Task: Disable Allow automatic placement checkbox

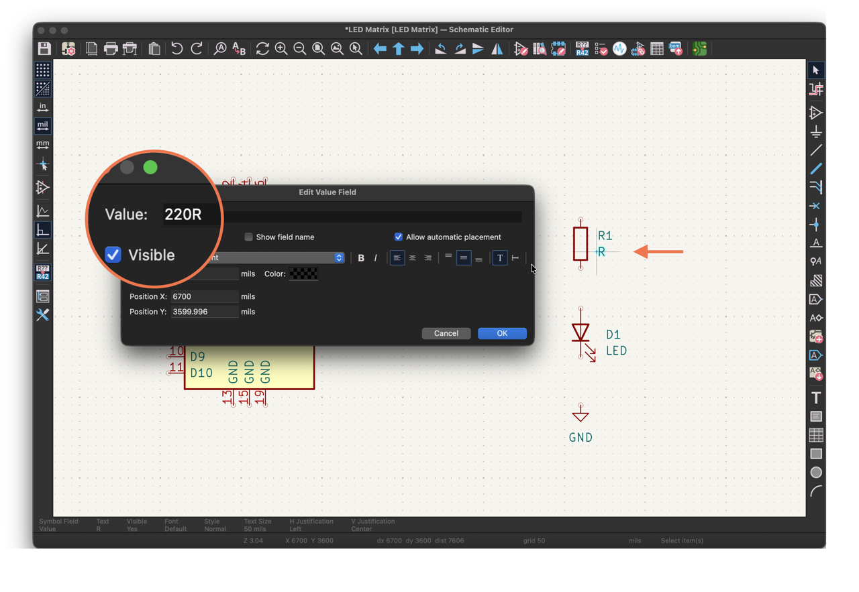Action: point(399,237)
